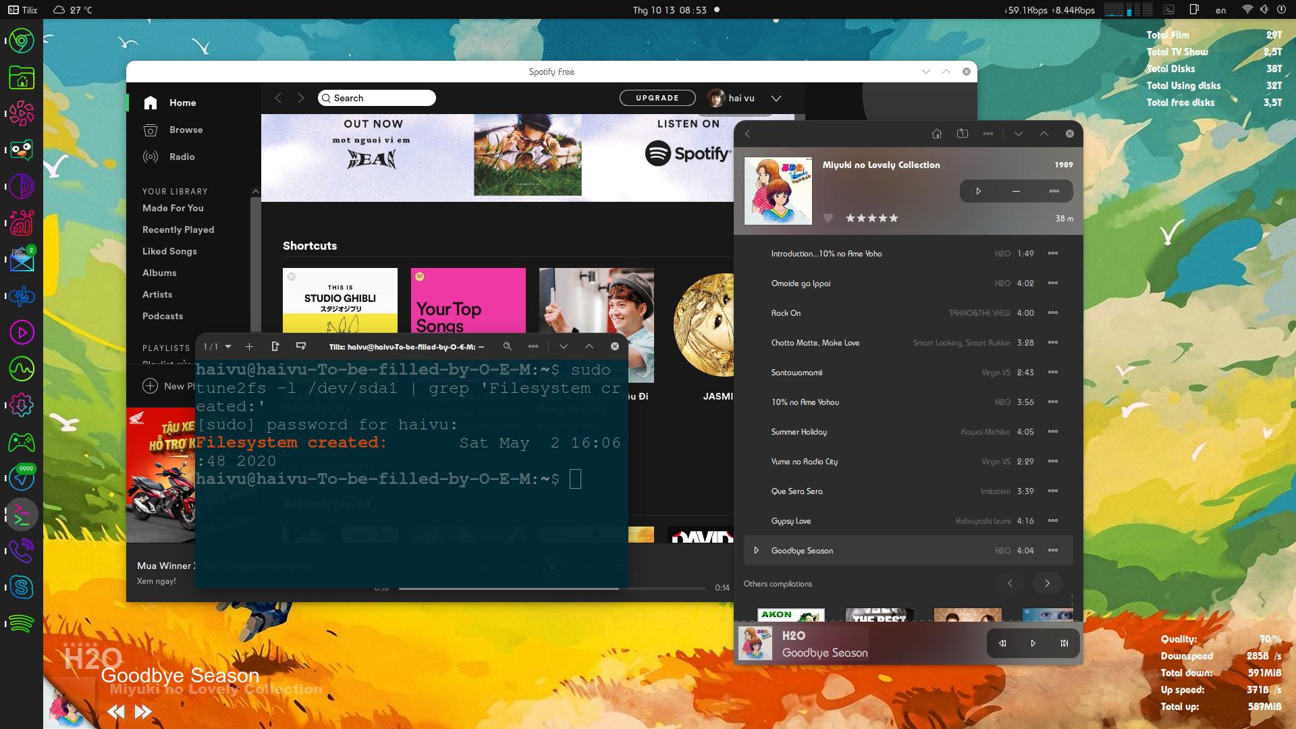Click the Tilix synchronize input icon
This screenshot has height=729, width=1296.
click(301, 346)
